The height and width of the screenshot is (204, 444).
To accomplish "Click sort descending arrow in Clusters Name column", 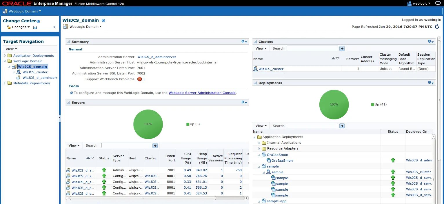I will point(337,59).
